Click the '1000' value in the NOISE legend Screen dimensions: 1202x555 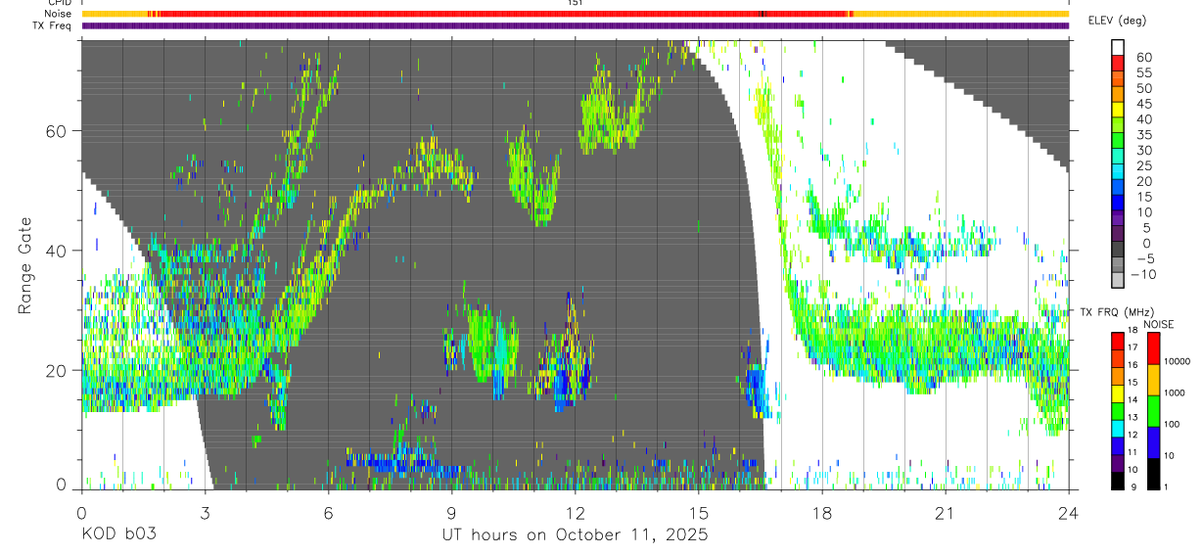[1175, 393]
